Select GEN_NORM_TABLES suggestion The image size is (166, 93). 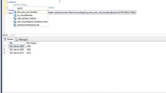point(31,19)
